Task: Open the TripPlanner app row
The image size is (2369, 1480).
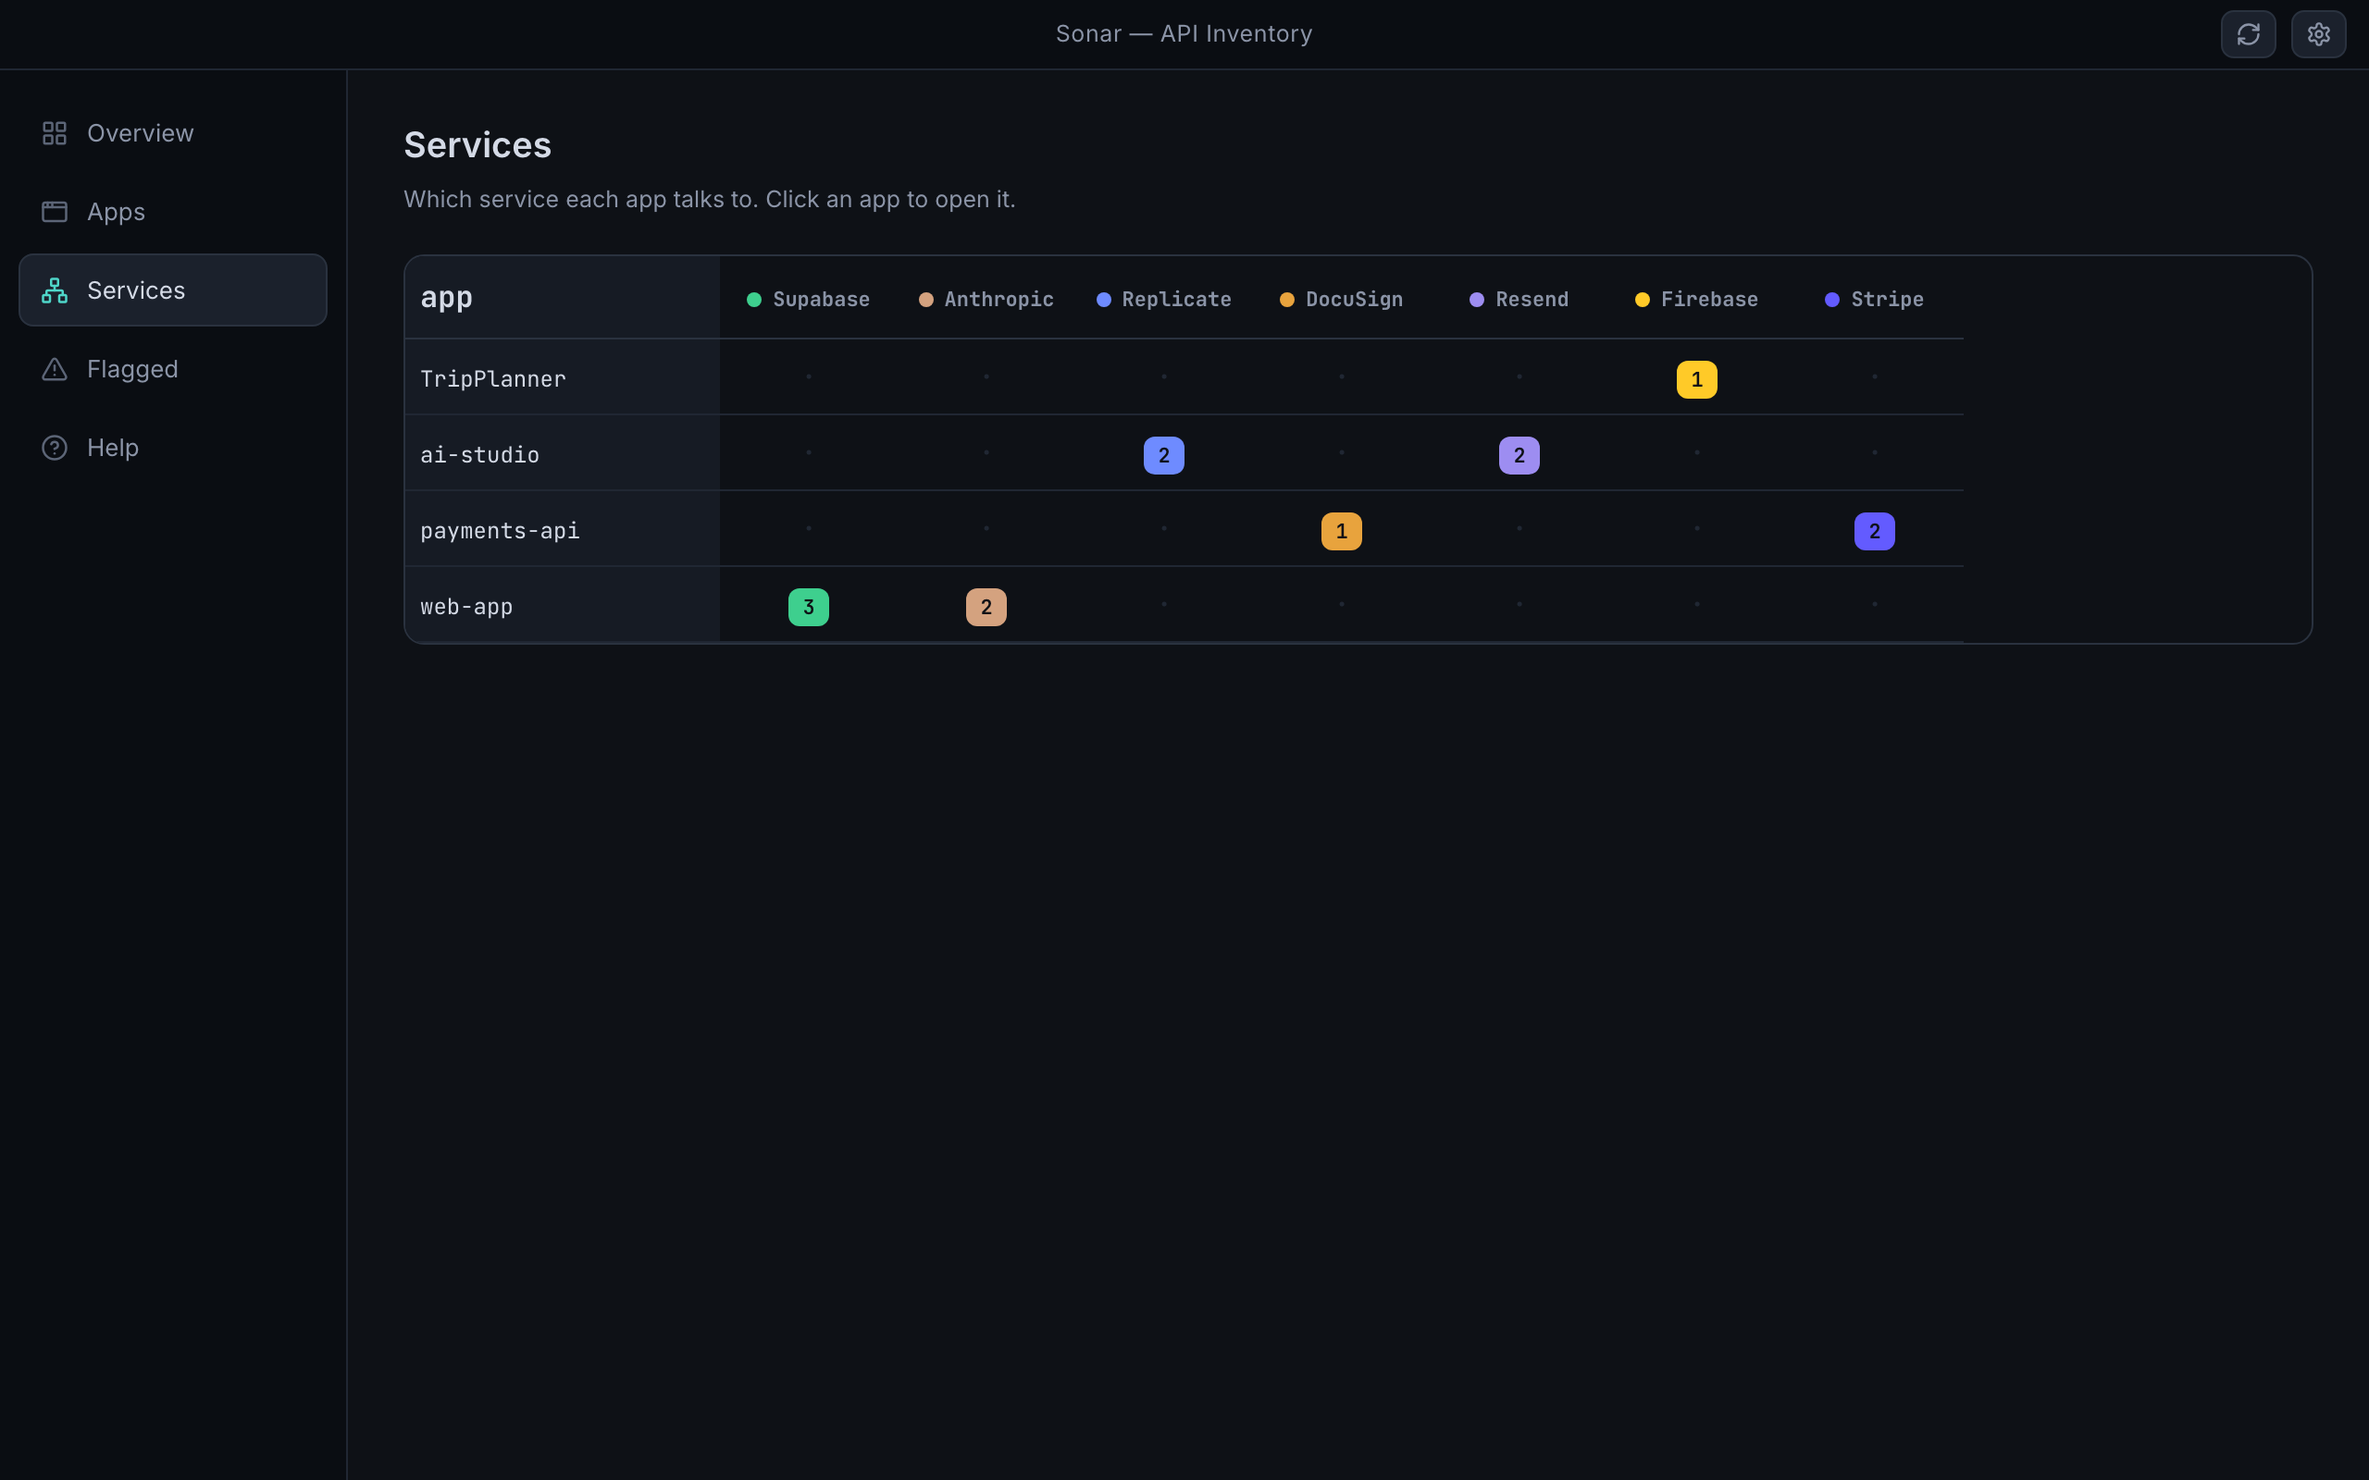Action: coord(562,377)
